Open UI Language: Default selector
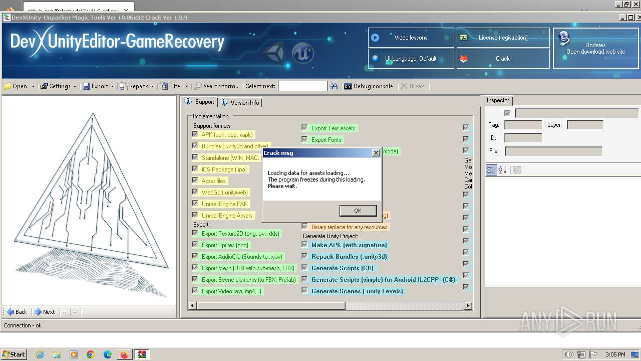 tap(411, 59)
